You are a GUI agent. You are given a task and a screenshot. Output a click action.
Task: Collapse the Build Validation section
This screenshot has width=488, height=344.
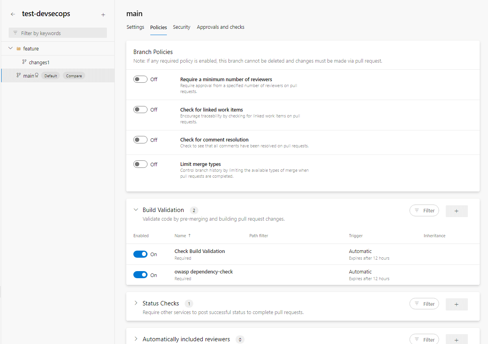tap(136, 210)
